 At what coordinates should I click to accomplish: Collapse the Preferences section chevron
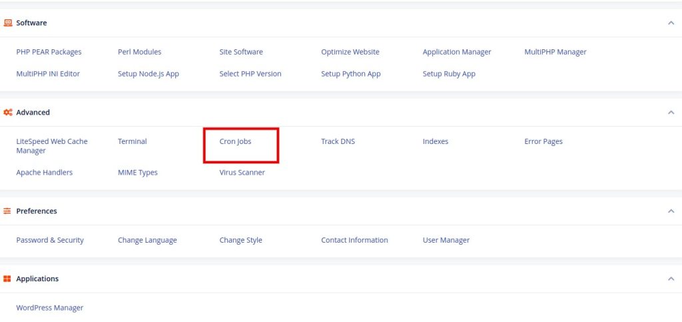click(x=671, y=211)
